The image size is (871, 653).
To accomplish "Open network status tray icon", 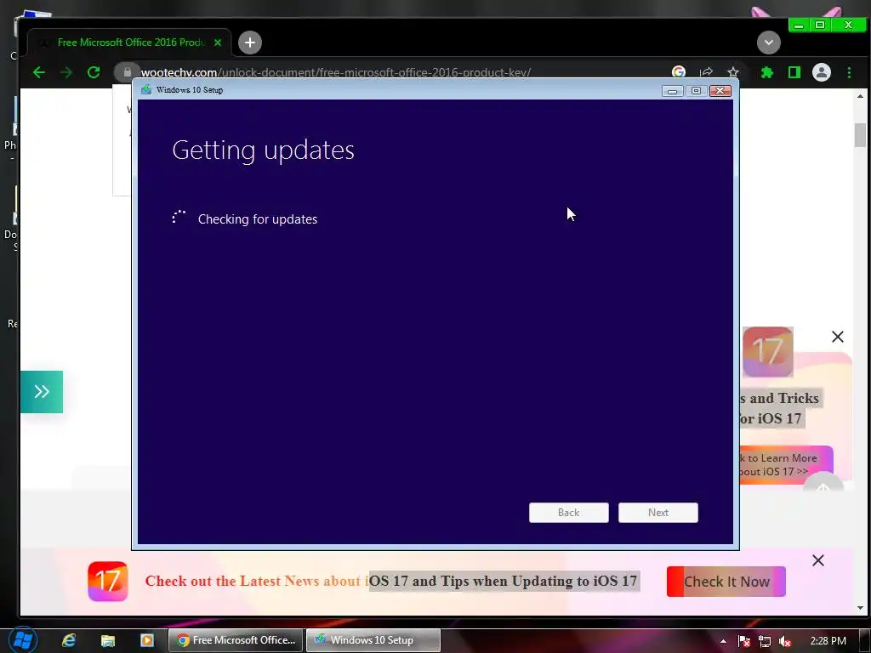I will 765,641.
